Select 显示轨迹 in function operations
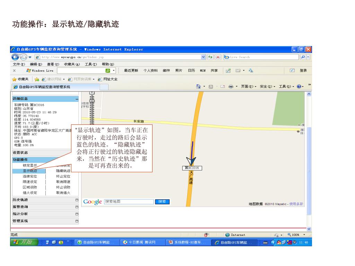 click(x=30, y=171)
